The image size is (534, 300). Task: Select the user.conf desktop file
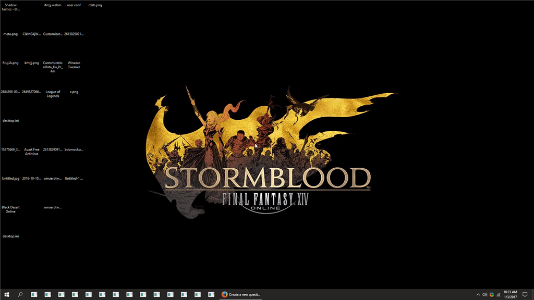pos(74,5)
